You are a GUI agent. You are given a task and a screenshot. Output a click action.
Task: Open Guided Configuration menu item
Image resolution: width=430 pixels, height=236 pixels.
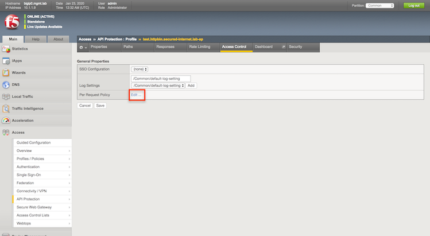tap(42, 143)
